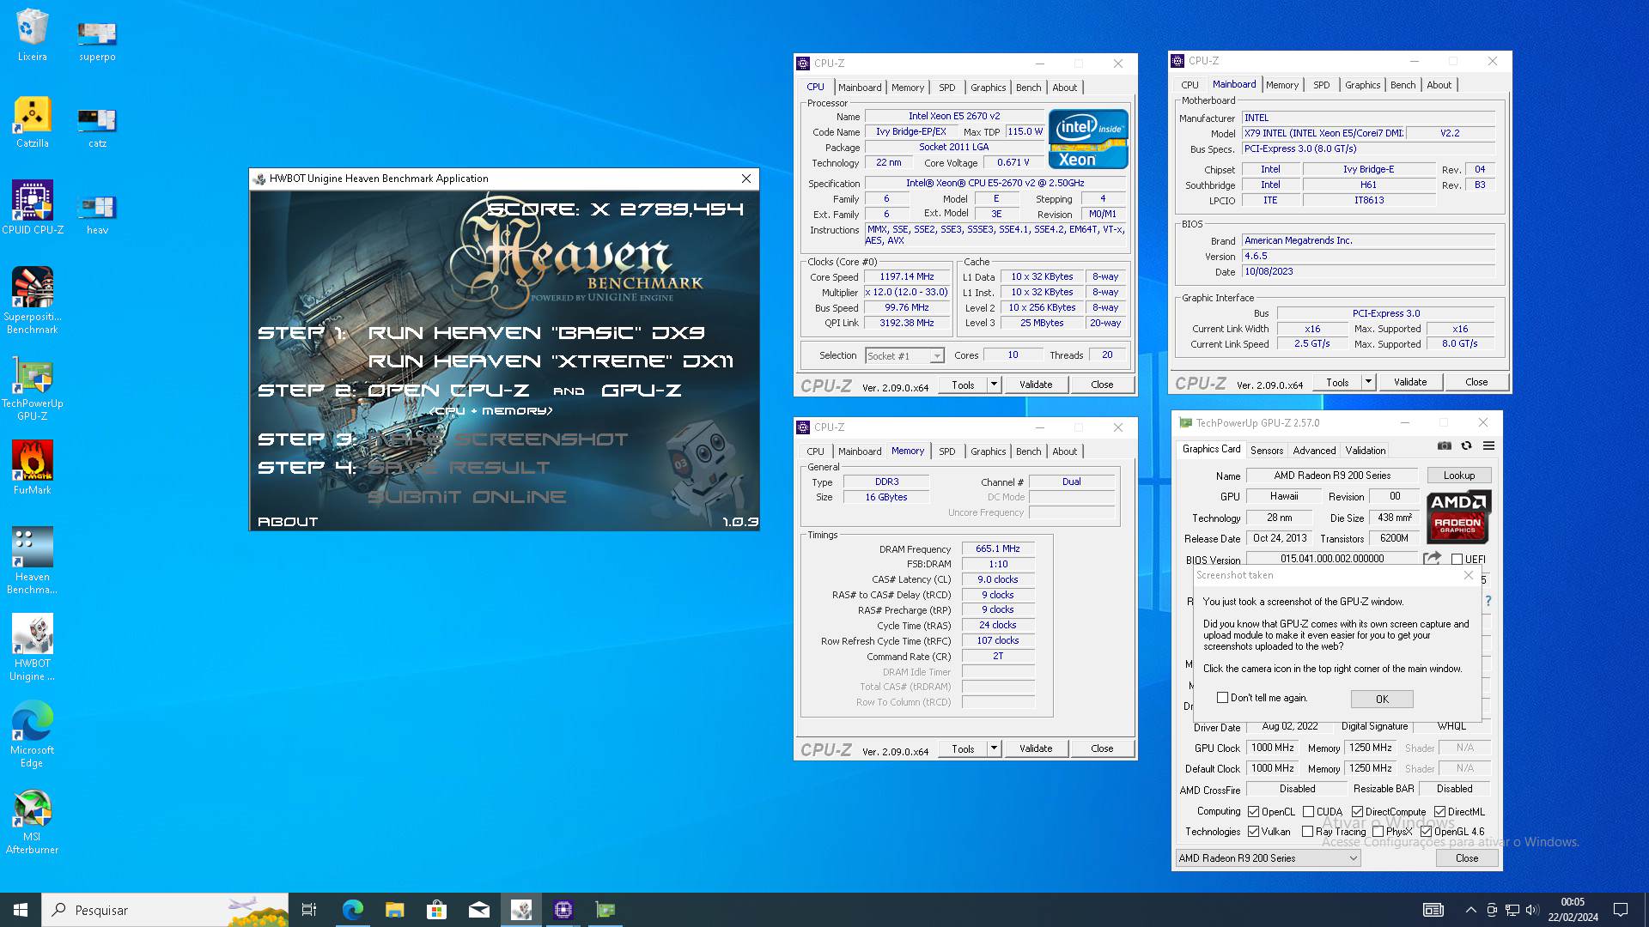The height and width of the screenshot is (927, 1649).
Task: Toggle the OpenGL 4.6 checkbox
Action: click(1426, 831)
